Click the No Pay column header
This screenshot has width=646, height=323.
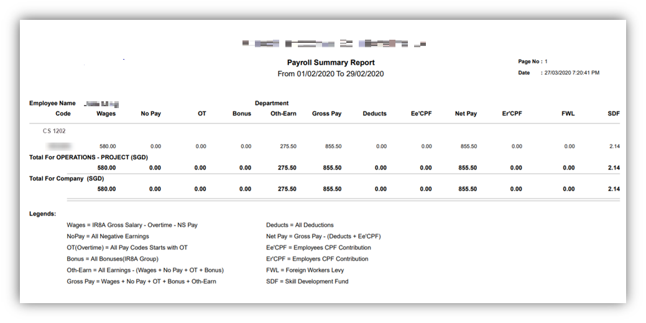point(151,114)
